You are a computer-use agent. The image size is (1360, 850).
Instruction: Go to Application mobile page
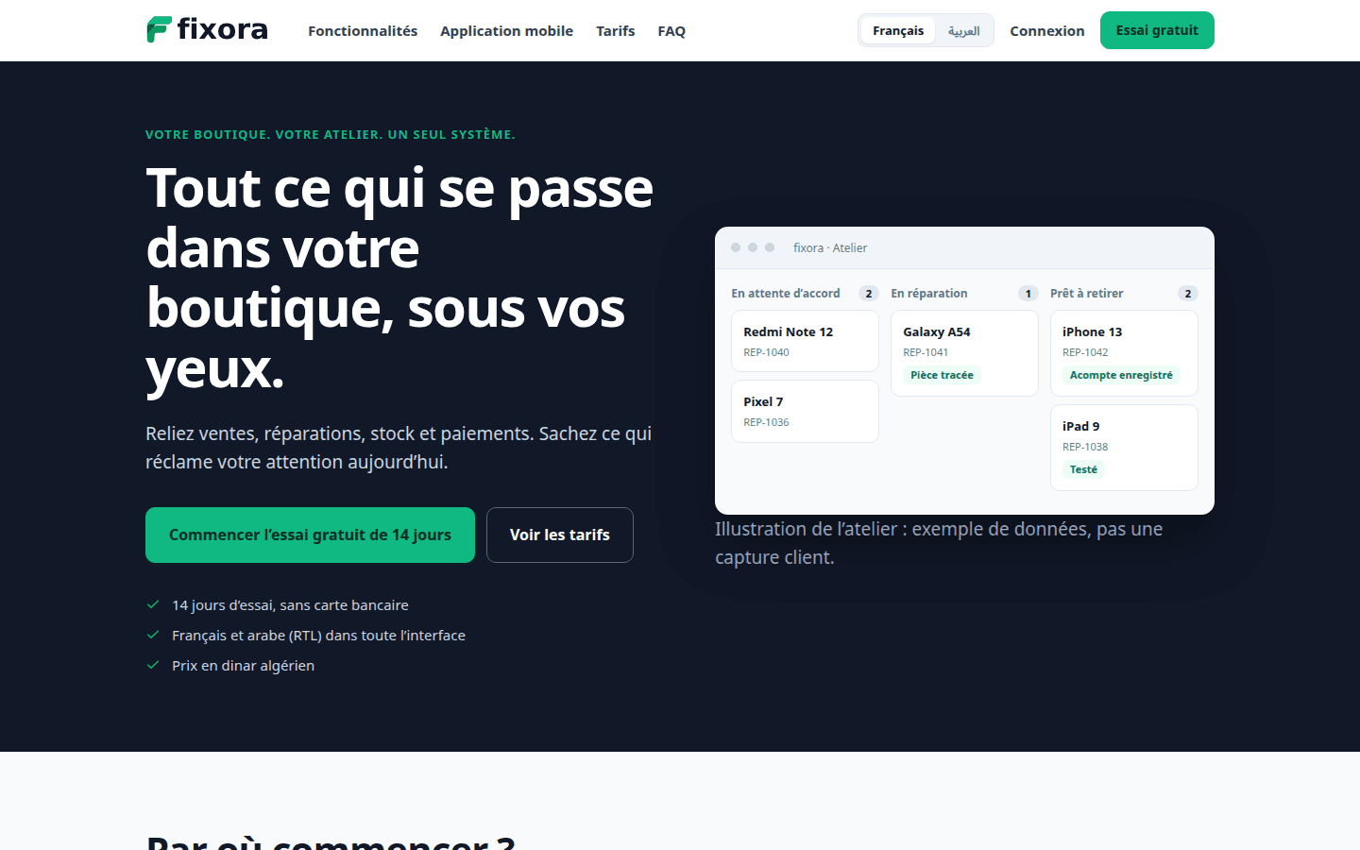pyautogui.click(x=506, y=31)
